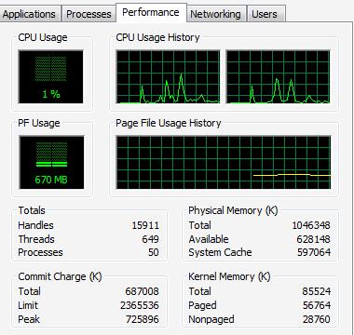Click the 1 % CPU reading
This screenshot has height=335, width=354.
coord(51,94)
